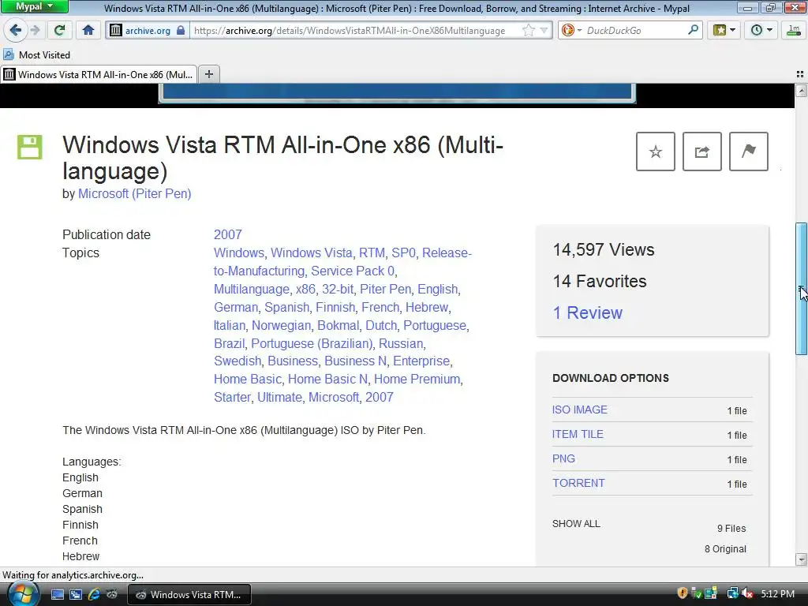This screenshot has height=606, width=808.
Task: Open the 1 Review link
Action: click(587, 312)
